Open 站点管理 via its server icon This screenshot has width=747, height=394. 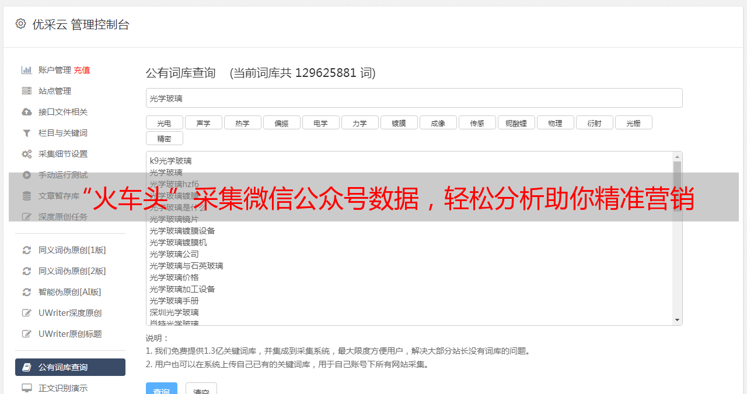click(x=27, y=91)
